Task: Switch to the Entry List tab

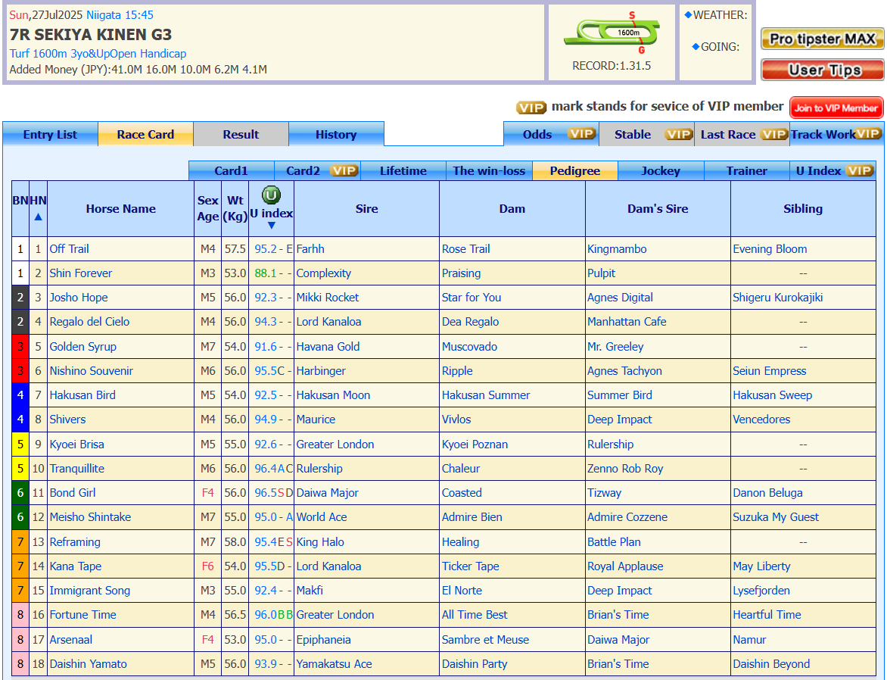Action: tap(51, 134)
